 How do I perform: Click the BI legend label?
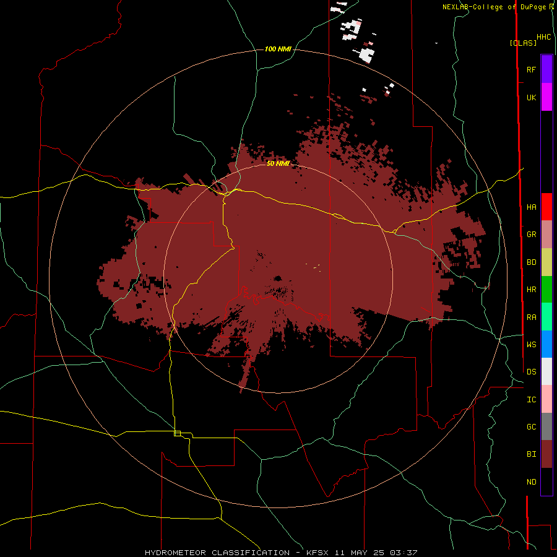tap(531, 454)
